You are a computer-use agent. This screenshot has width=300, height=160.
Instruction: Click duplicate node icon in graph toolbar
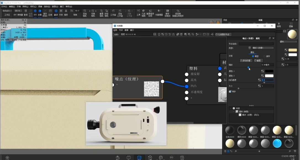178,34
